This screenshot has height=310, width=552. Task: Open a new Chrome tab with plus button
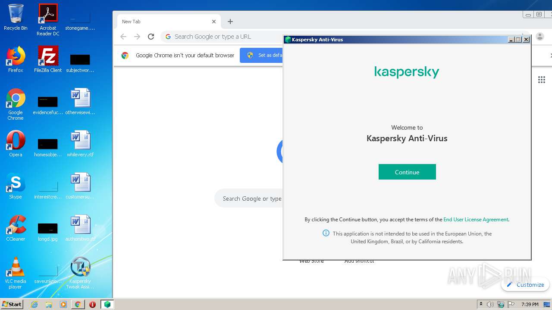(230, 22)
